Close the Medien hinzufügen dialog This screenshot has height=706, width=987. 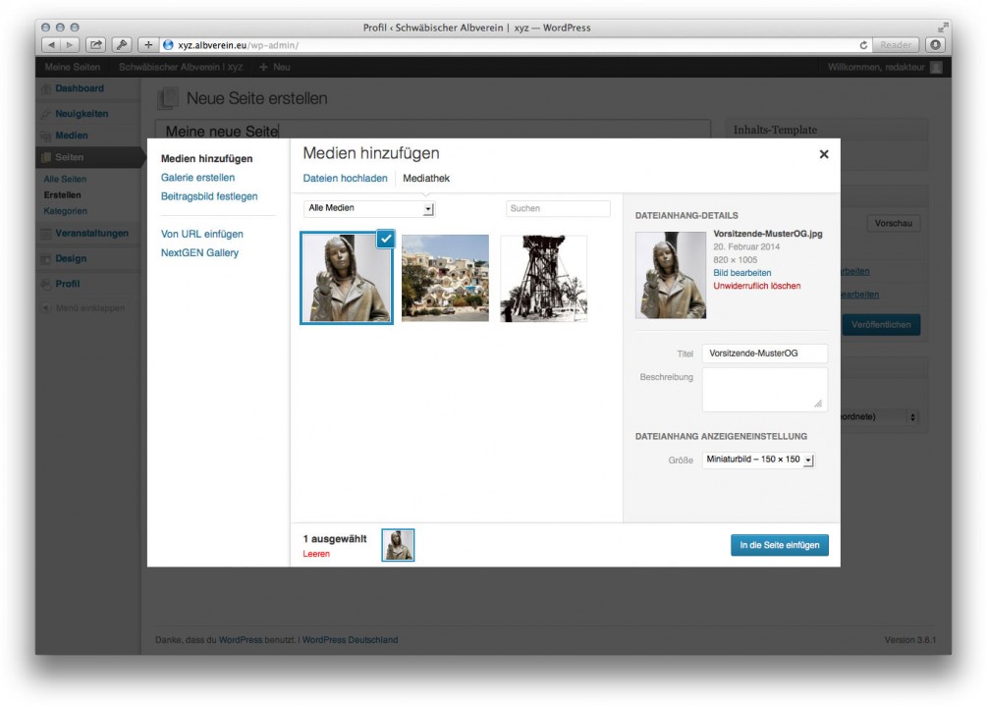(x=824, y=154)
